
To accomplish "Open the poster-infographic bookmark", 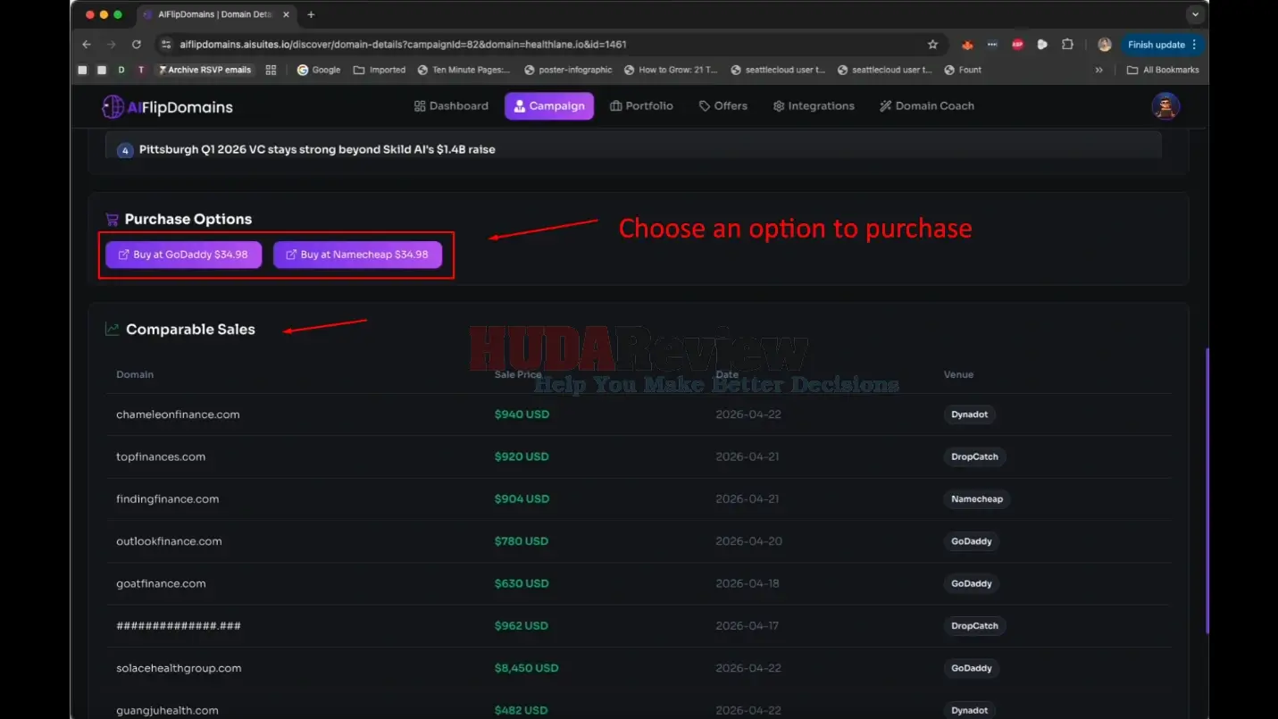I will point(568,70).
